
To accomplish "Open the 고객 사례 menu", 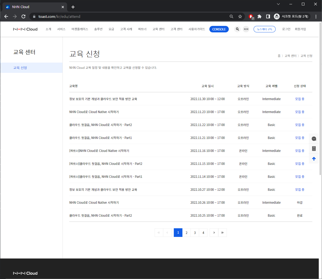I will [x=126, y=29].
